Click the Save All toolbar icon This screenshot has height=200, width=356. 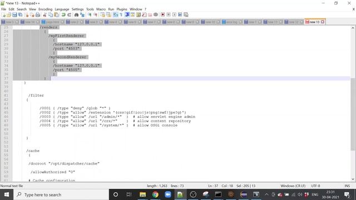20,15
